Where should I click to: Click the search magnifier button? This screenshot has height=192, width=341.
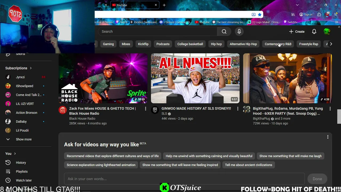click(224, 31)
